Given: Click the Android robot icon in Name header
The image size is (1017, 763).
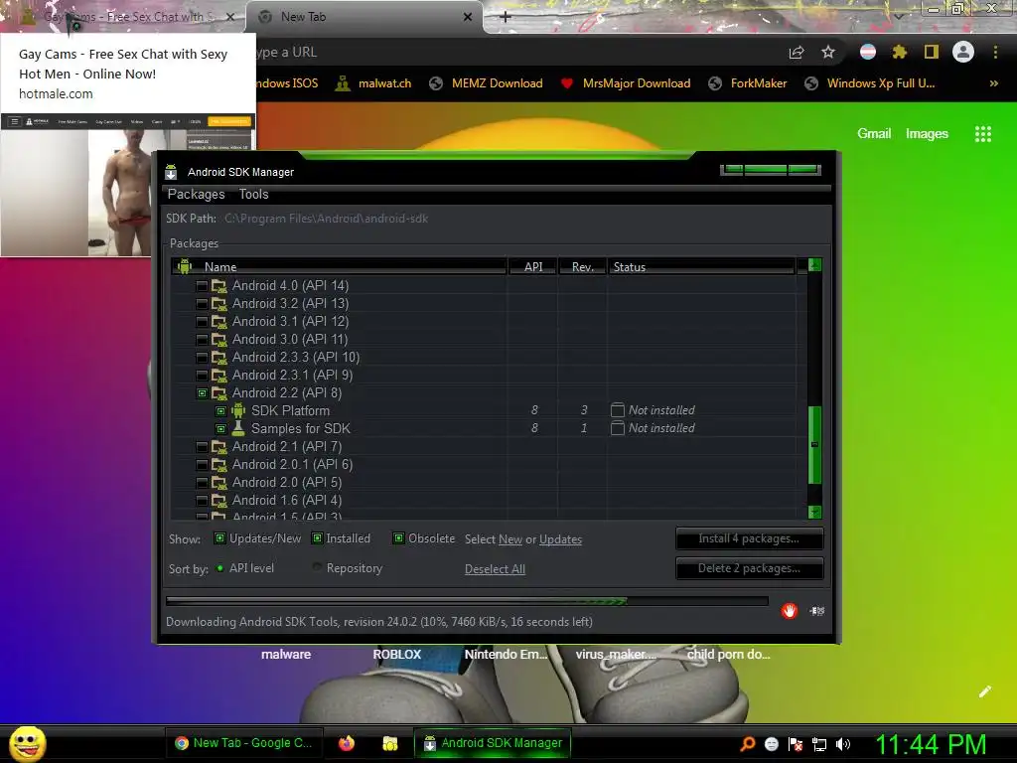Looking at the screenshot, I should (x=185, y=266).
